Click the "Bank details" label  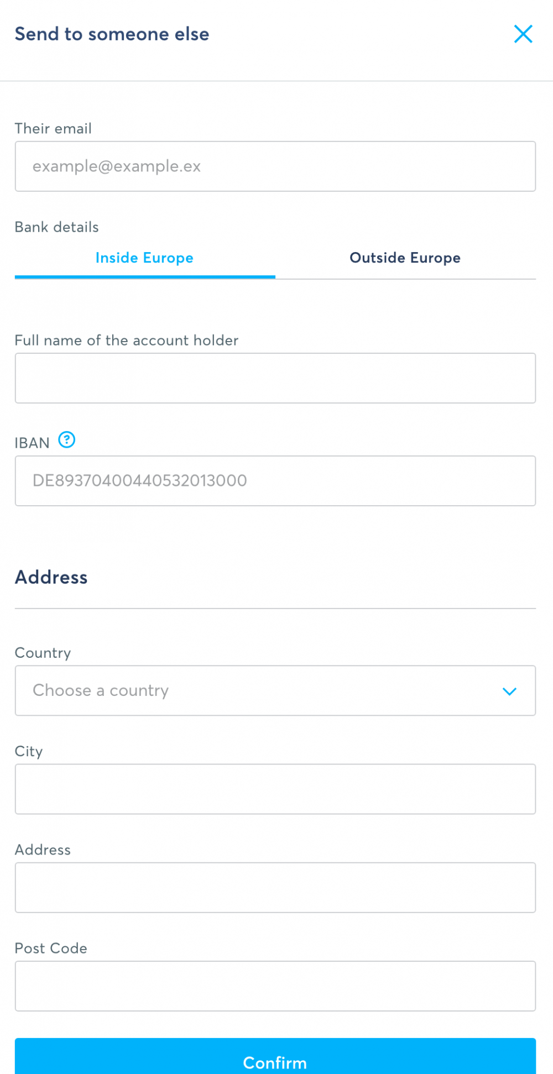tap(56, 227)
